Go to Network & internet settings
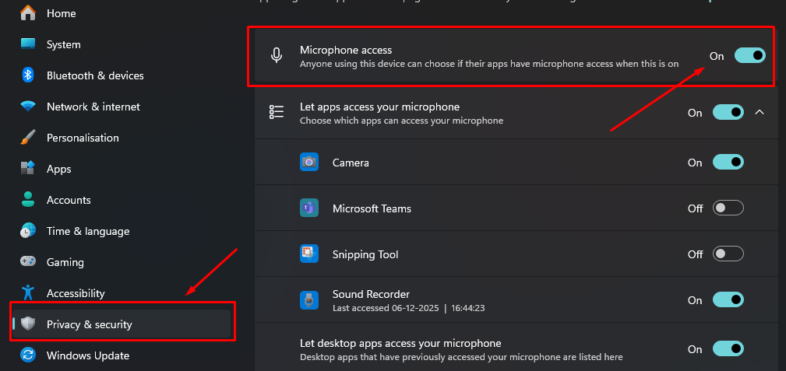786x371 pixels. coord(93,107)
